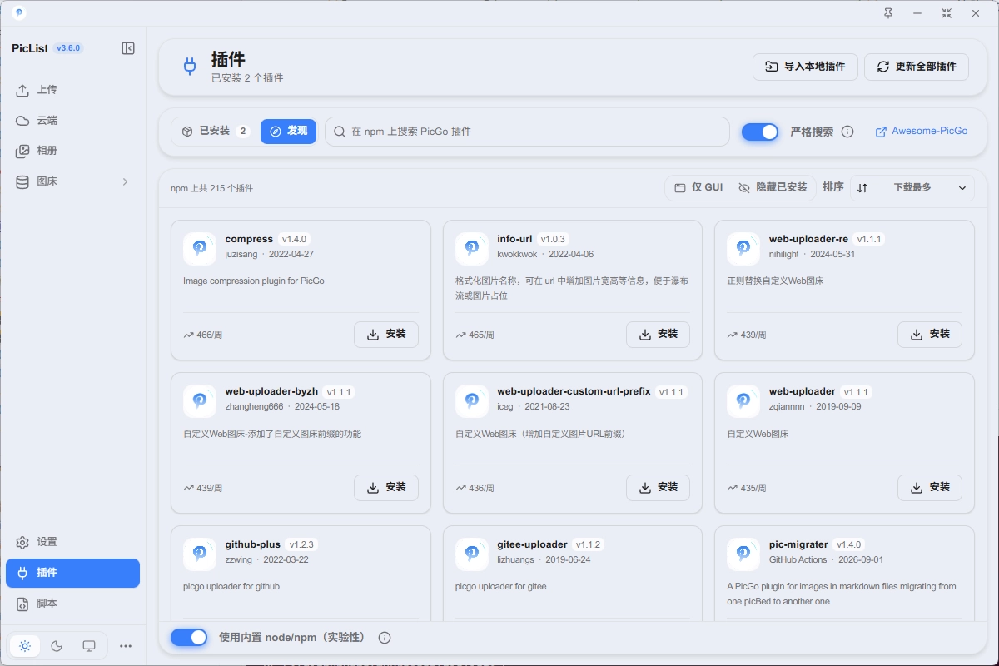Click 更新全部插件 button

click(x=917, y=67)
